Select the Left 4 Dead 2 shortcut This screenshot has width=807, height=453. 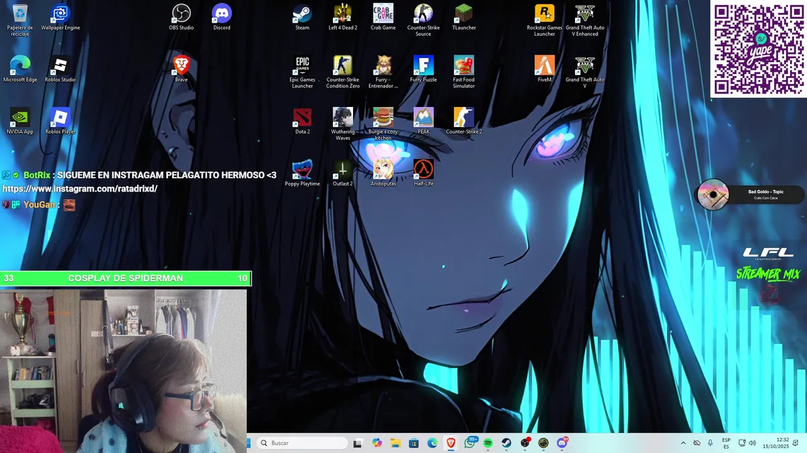pos(343,17)
